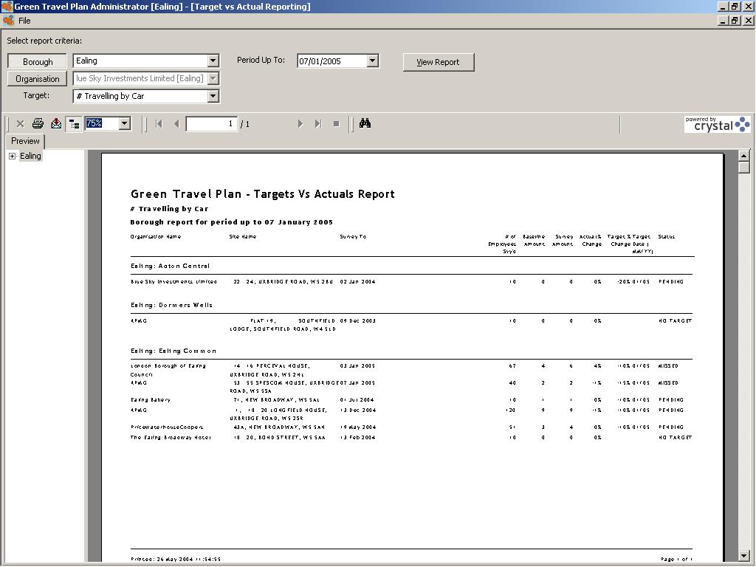This screenshot has height=567, width=756.
Task: Go to the first page of the report
Action: (159, 124)
